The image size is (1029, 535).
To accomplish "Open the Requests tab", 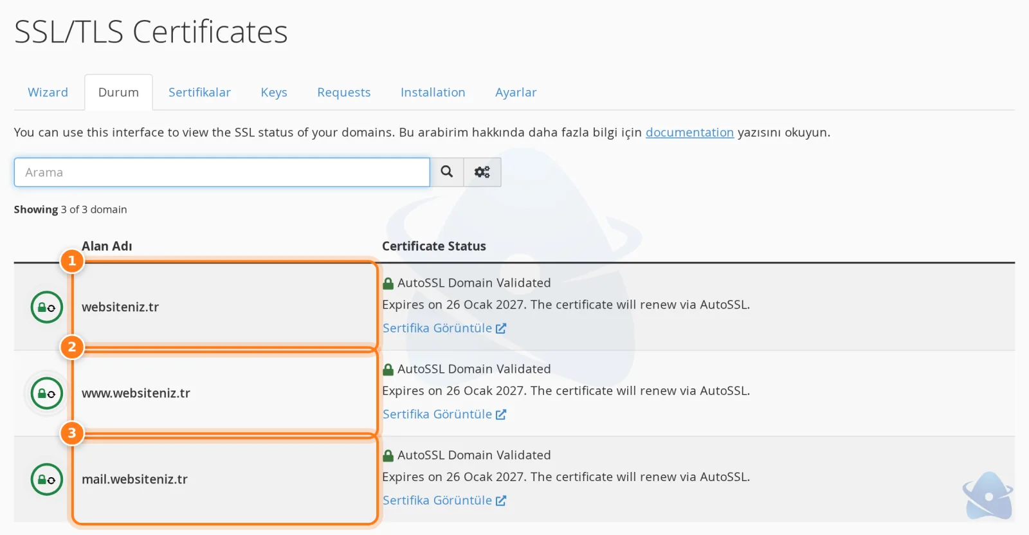I will click(x=344, y=93).
